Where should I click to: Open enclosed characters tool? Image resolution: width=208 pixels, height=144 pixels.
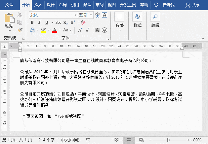pyautogui.click(x=104, y=30)
